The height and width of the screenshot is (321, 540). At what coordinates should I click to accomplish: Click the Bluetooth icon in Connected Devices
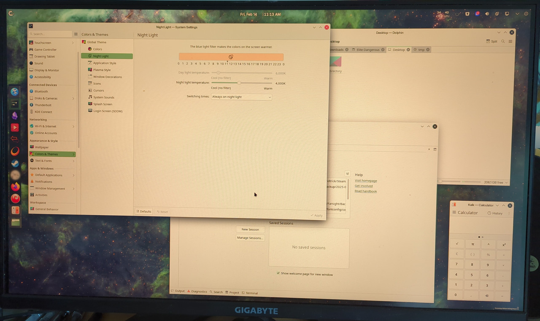[31, 91]
